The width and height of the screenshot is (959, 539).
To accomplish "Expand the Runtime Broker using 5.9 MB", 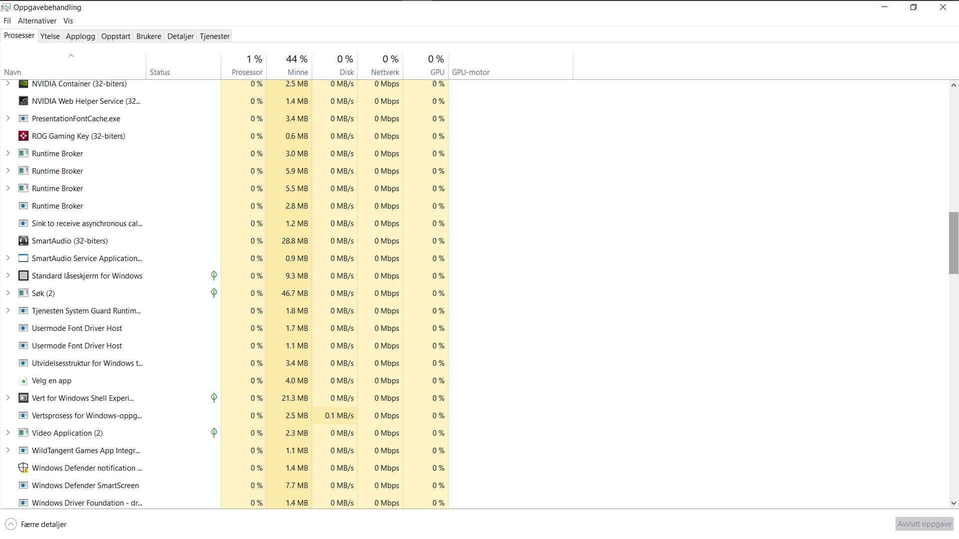I will 8,171.
